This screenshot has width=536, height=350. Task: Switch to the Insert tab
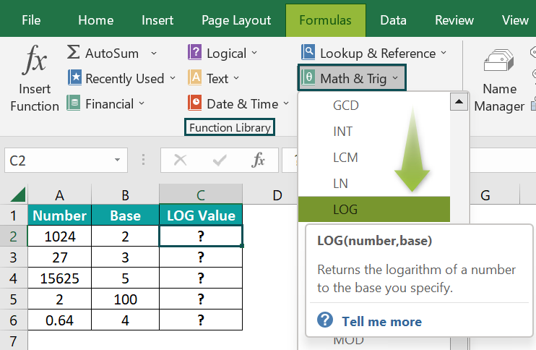pos(157,20)
